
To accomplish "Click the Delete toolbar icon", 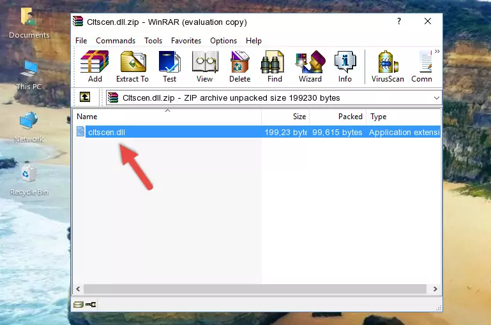I will 240,66.
